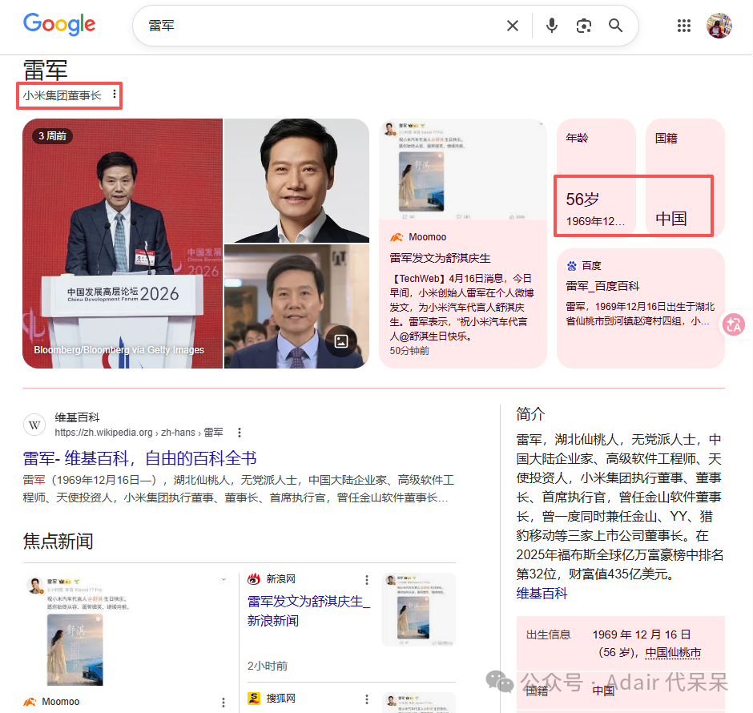753x713 pixels.
Task: Open the photo with purple tie
Action: [x=296, y=306]
